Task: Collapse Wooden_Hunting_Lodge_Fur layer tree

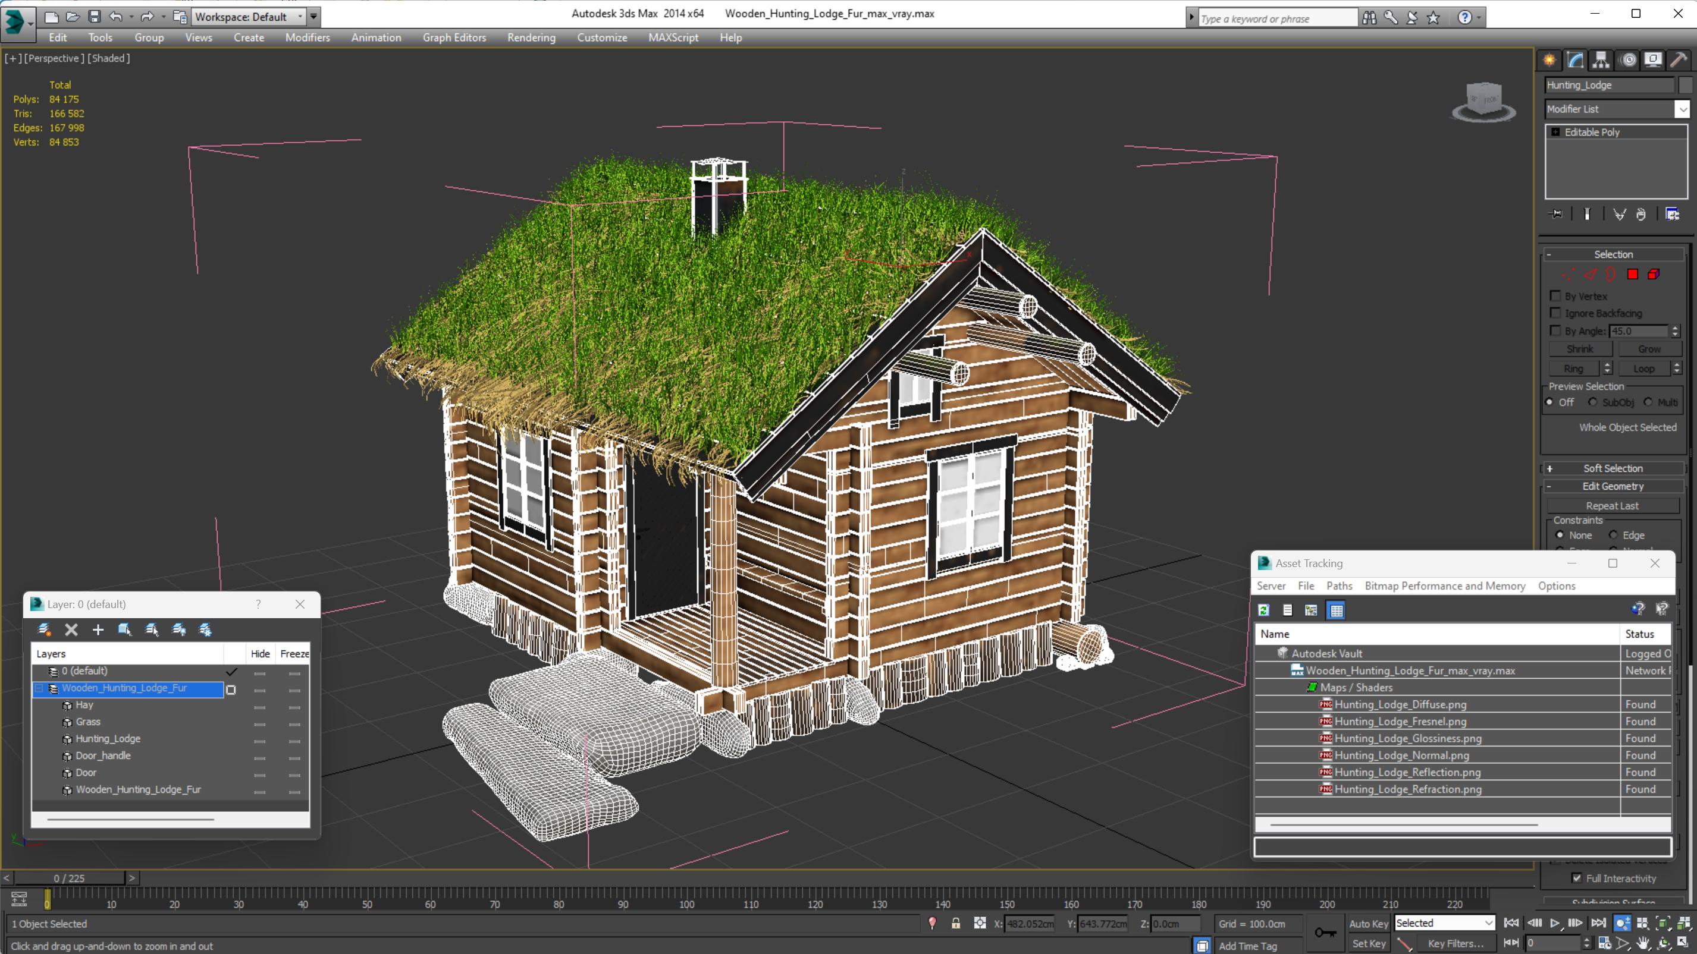Action: [x=39, y=688]
